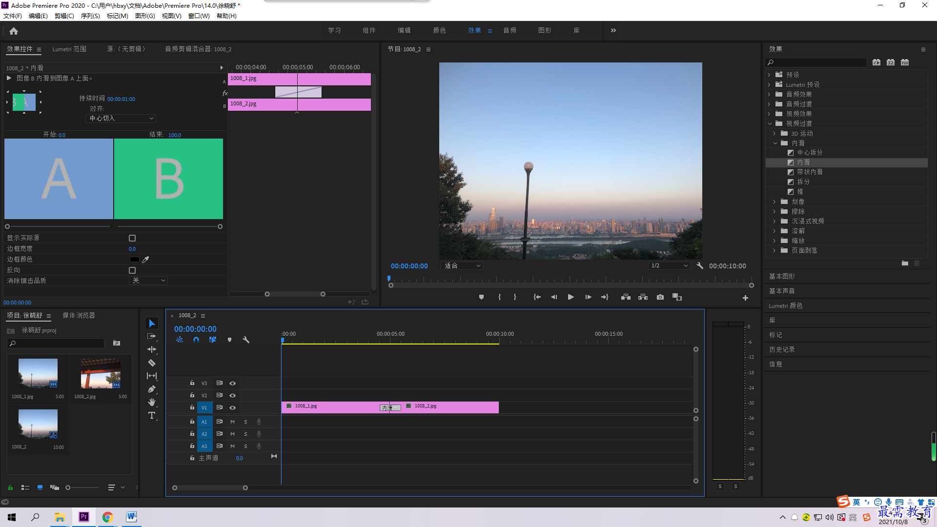
Task: Mute audio track A3
Action: click(x=233, y=446)
